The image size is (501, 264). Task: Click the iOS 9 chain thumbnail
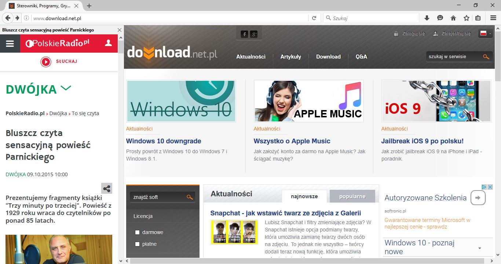[436, 101]
